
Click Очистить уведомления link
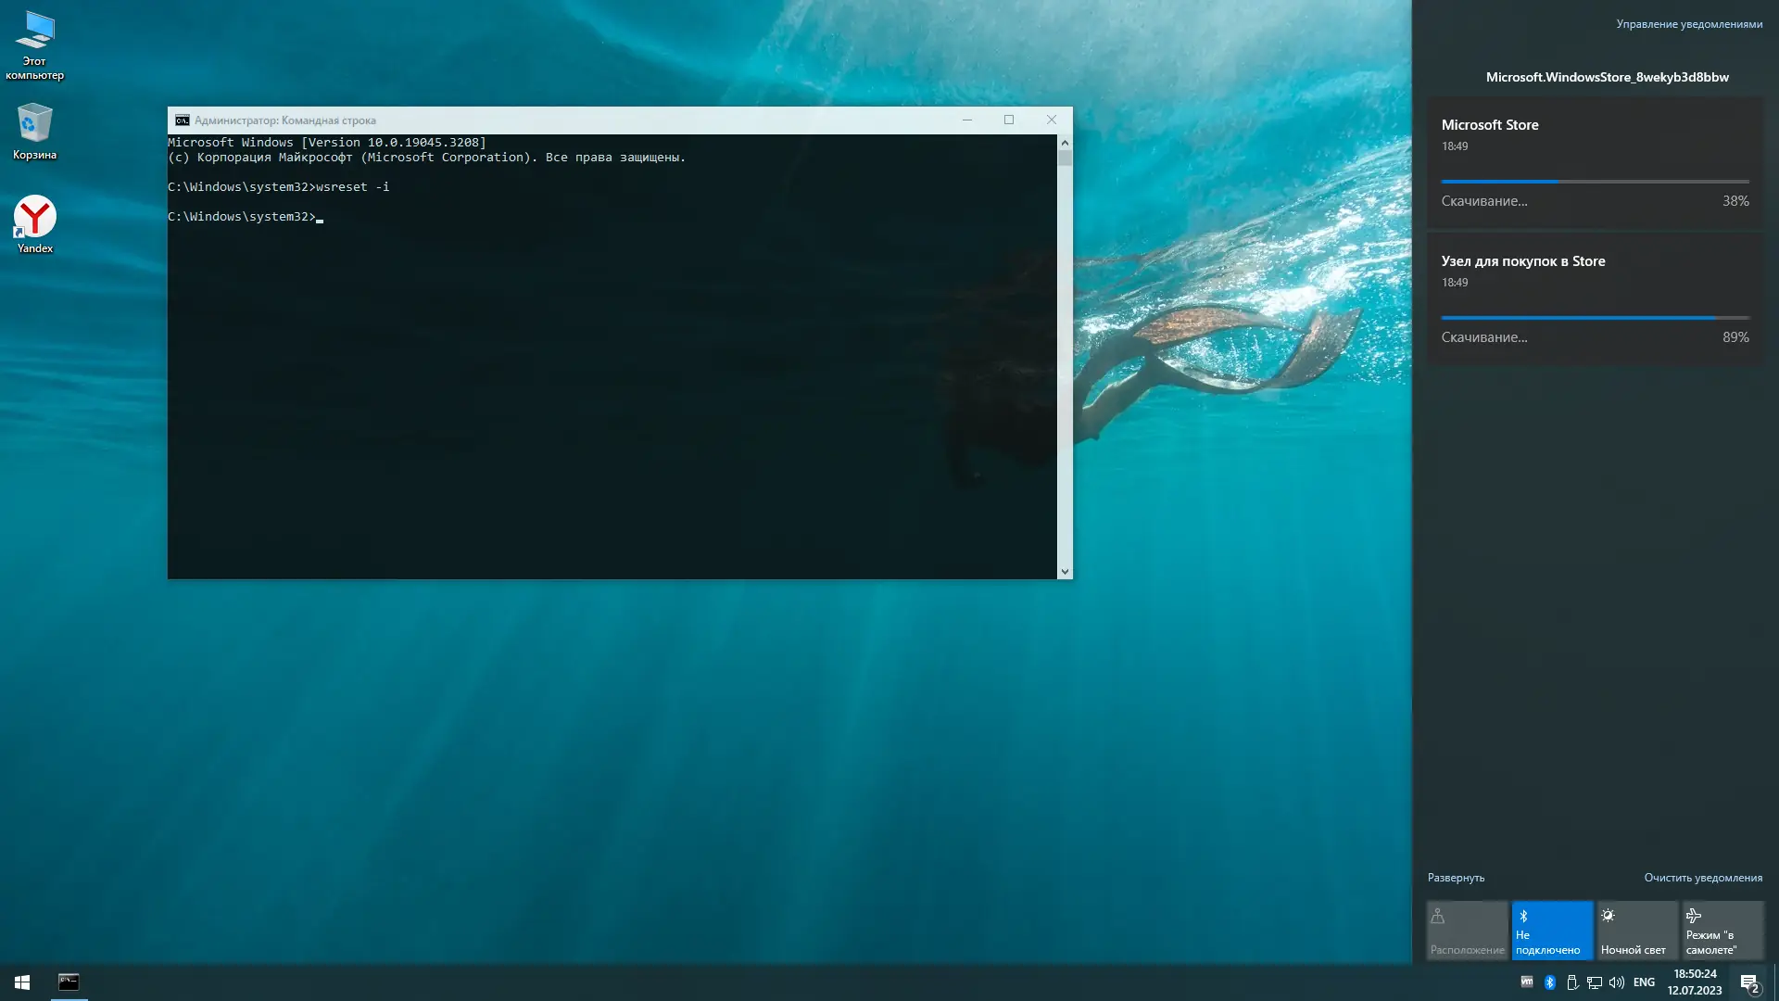1703,878
